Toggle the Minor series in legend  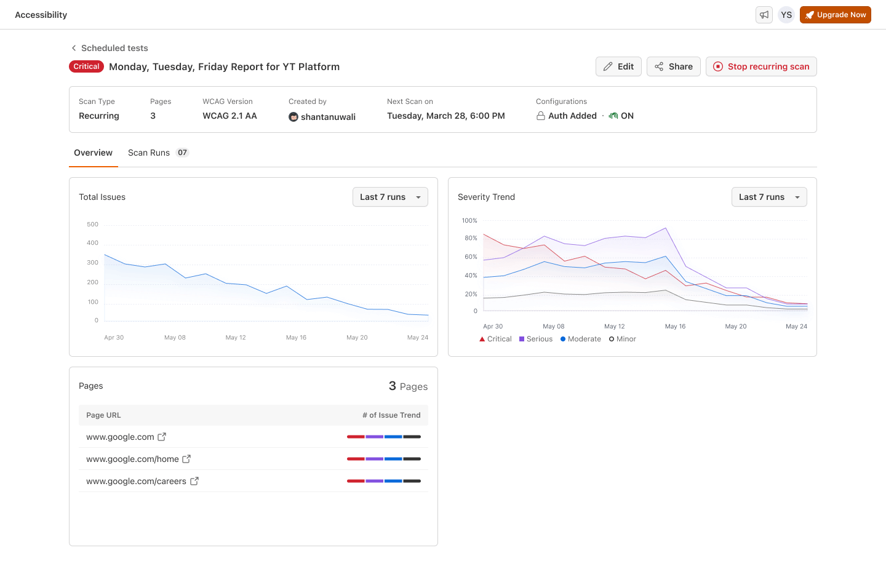coord(622,339)
